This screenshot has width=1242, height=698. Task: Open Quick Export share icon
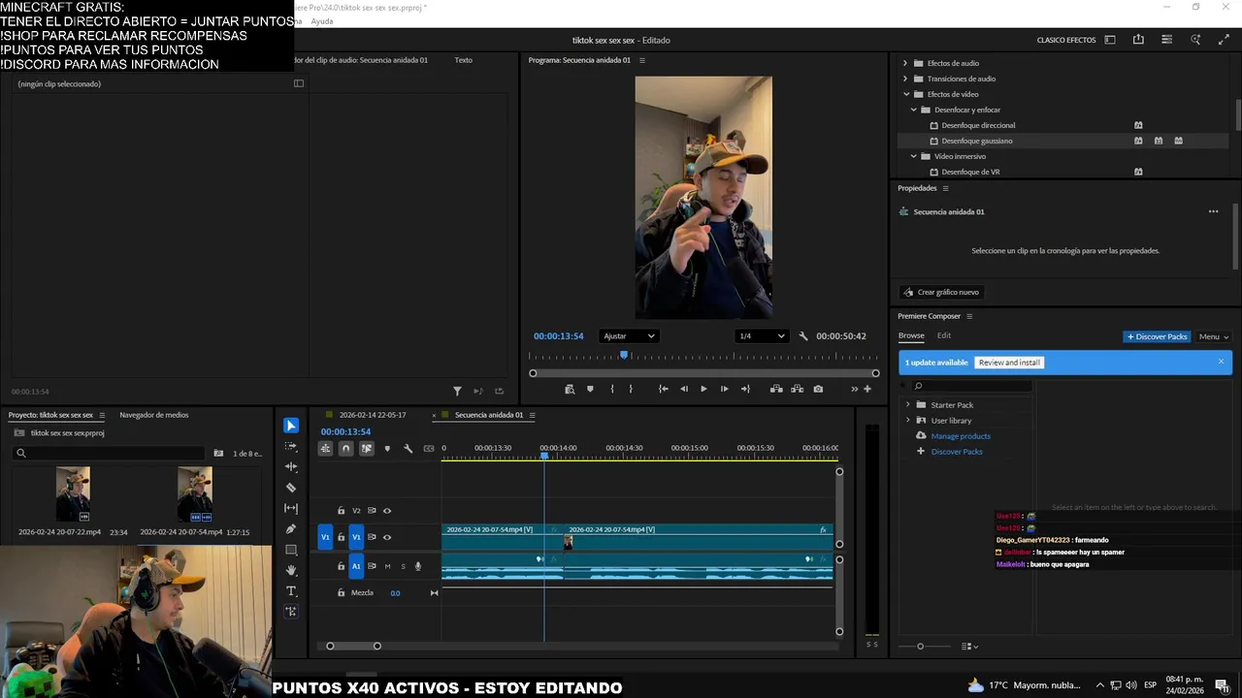tap(1138, 40)
